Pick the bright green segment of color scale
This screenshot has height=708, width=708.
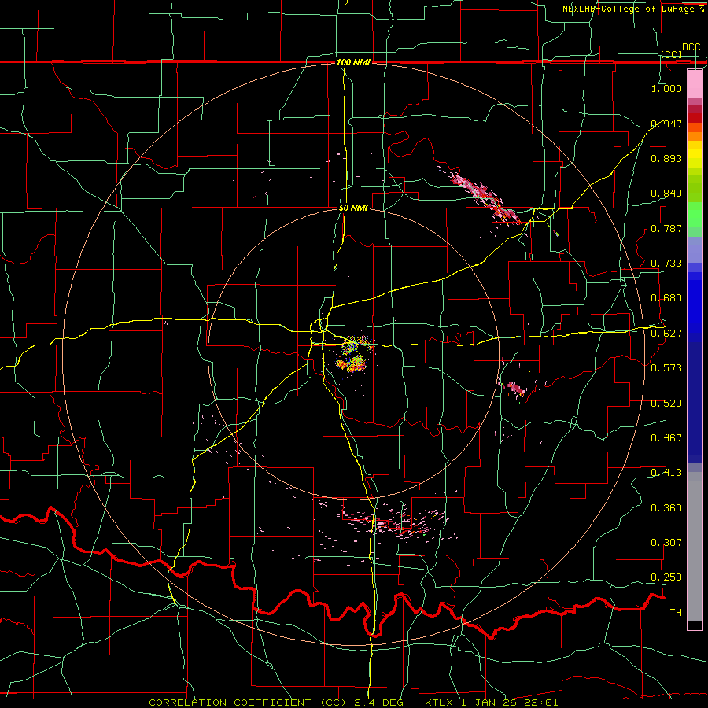pos(695,215)
